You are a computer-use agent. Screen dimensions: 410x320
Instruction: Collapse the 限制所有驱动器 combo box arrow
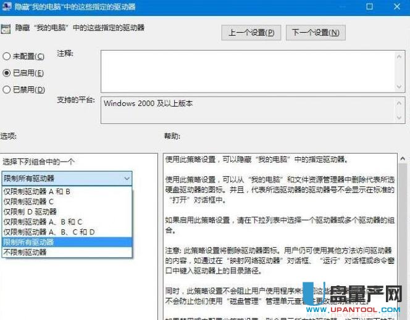[x=127, y=179]
